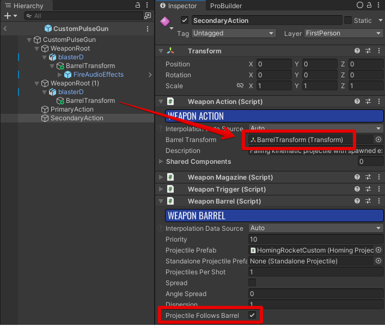Select the Hierarchy tab

[x=26, y=5]
